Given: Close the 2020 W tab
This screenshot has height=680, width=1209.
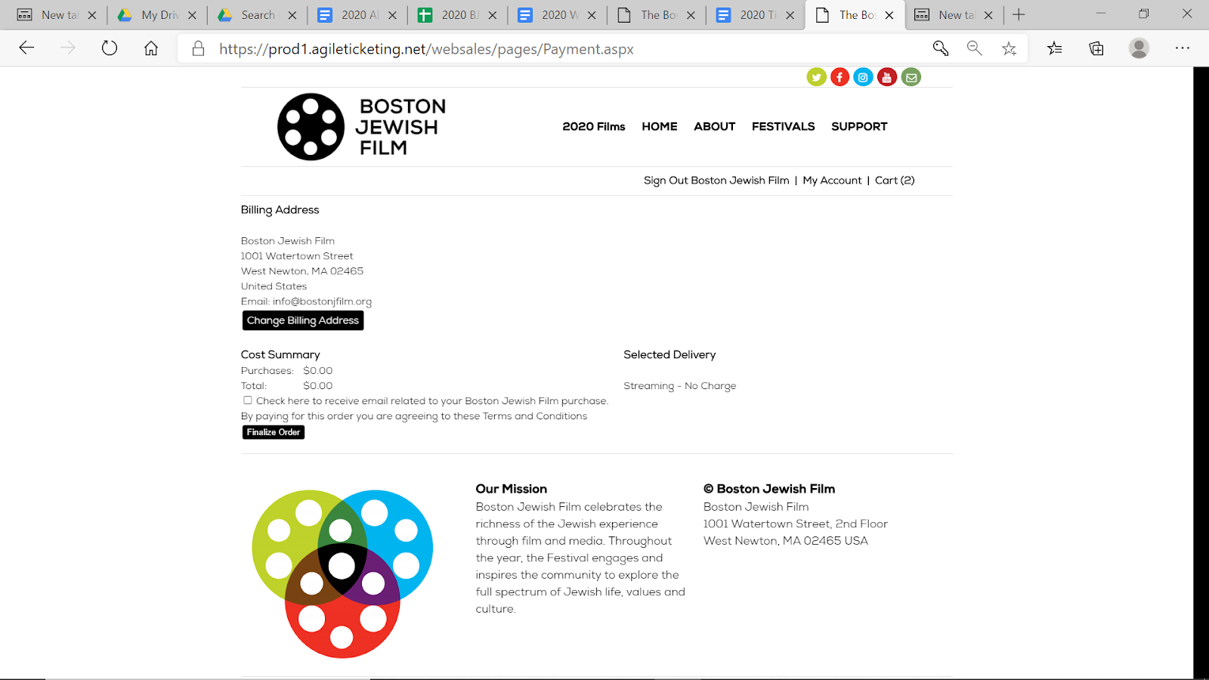Looking at the screenshot, I should (x=592, y=15).
